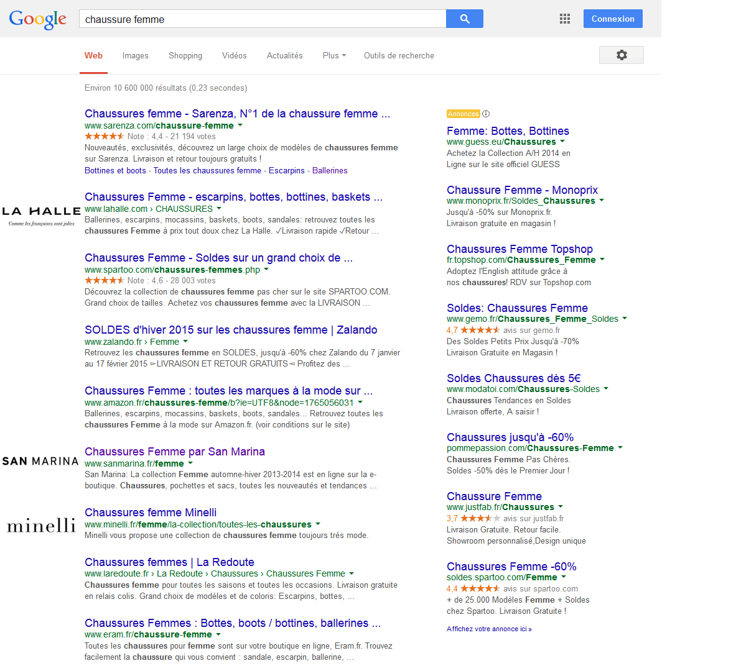Follow the Bottines et boots sitelink
This screenshot has height=671, width=736.
pos(115,170)
